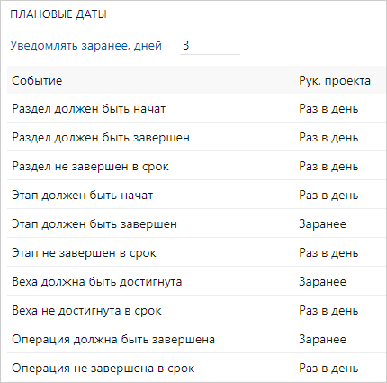Open frequency value for 'Этап не завершен в срок'
This screenshot has height=383, width=387.
coord(328,252)
